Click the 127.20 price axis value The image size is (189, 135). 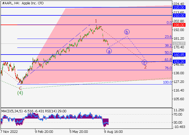[179, 82]
